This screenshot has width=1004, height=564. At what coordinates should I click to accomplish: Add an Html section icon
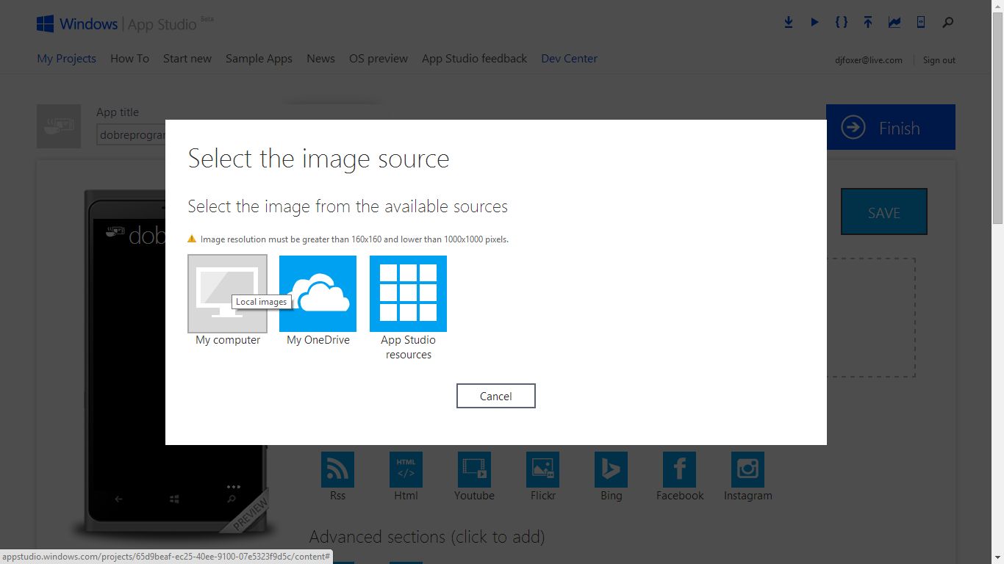(x=406, y=469)
